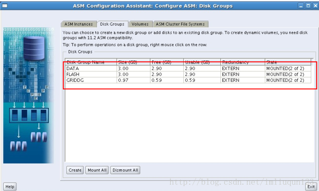Select the FLASH disk group name cell
Image resolution: width=319 pixels, height=191 pixels.
point(91,74)
